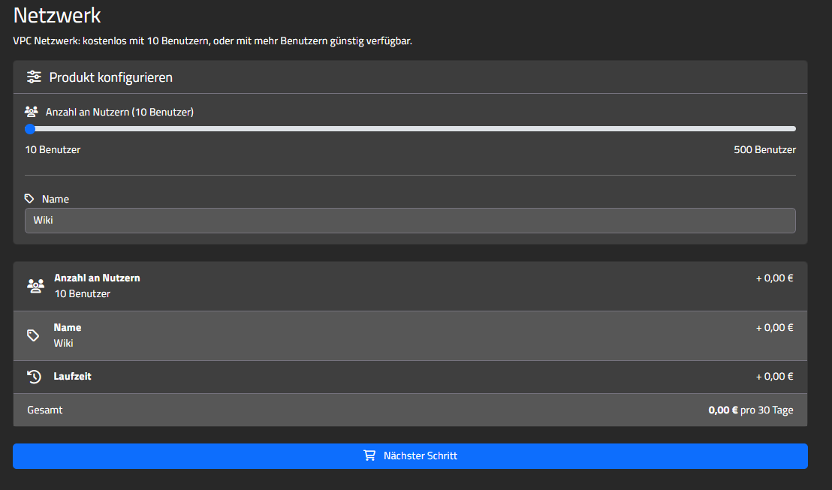Click the users icon in the summary list
Viewport: 832px width, 490px height.
pyautogui.click(x=35, y=286)
